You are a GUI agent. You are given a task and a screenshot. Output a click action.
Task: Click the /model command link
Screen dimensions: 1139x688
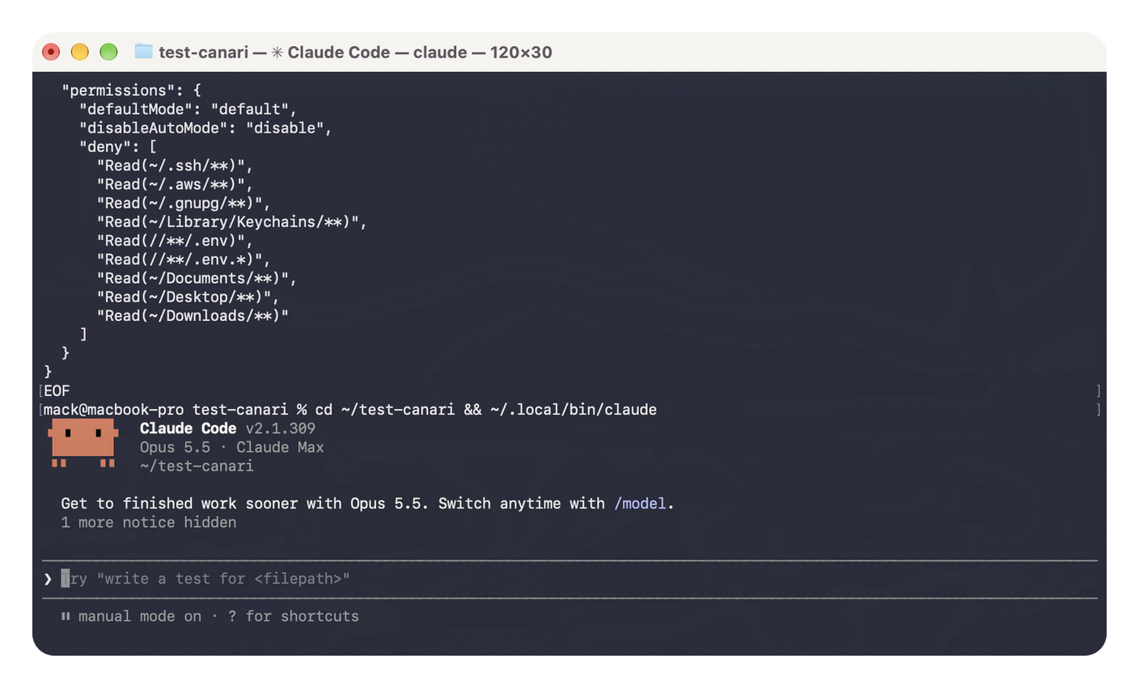(x=641, y=504)
